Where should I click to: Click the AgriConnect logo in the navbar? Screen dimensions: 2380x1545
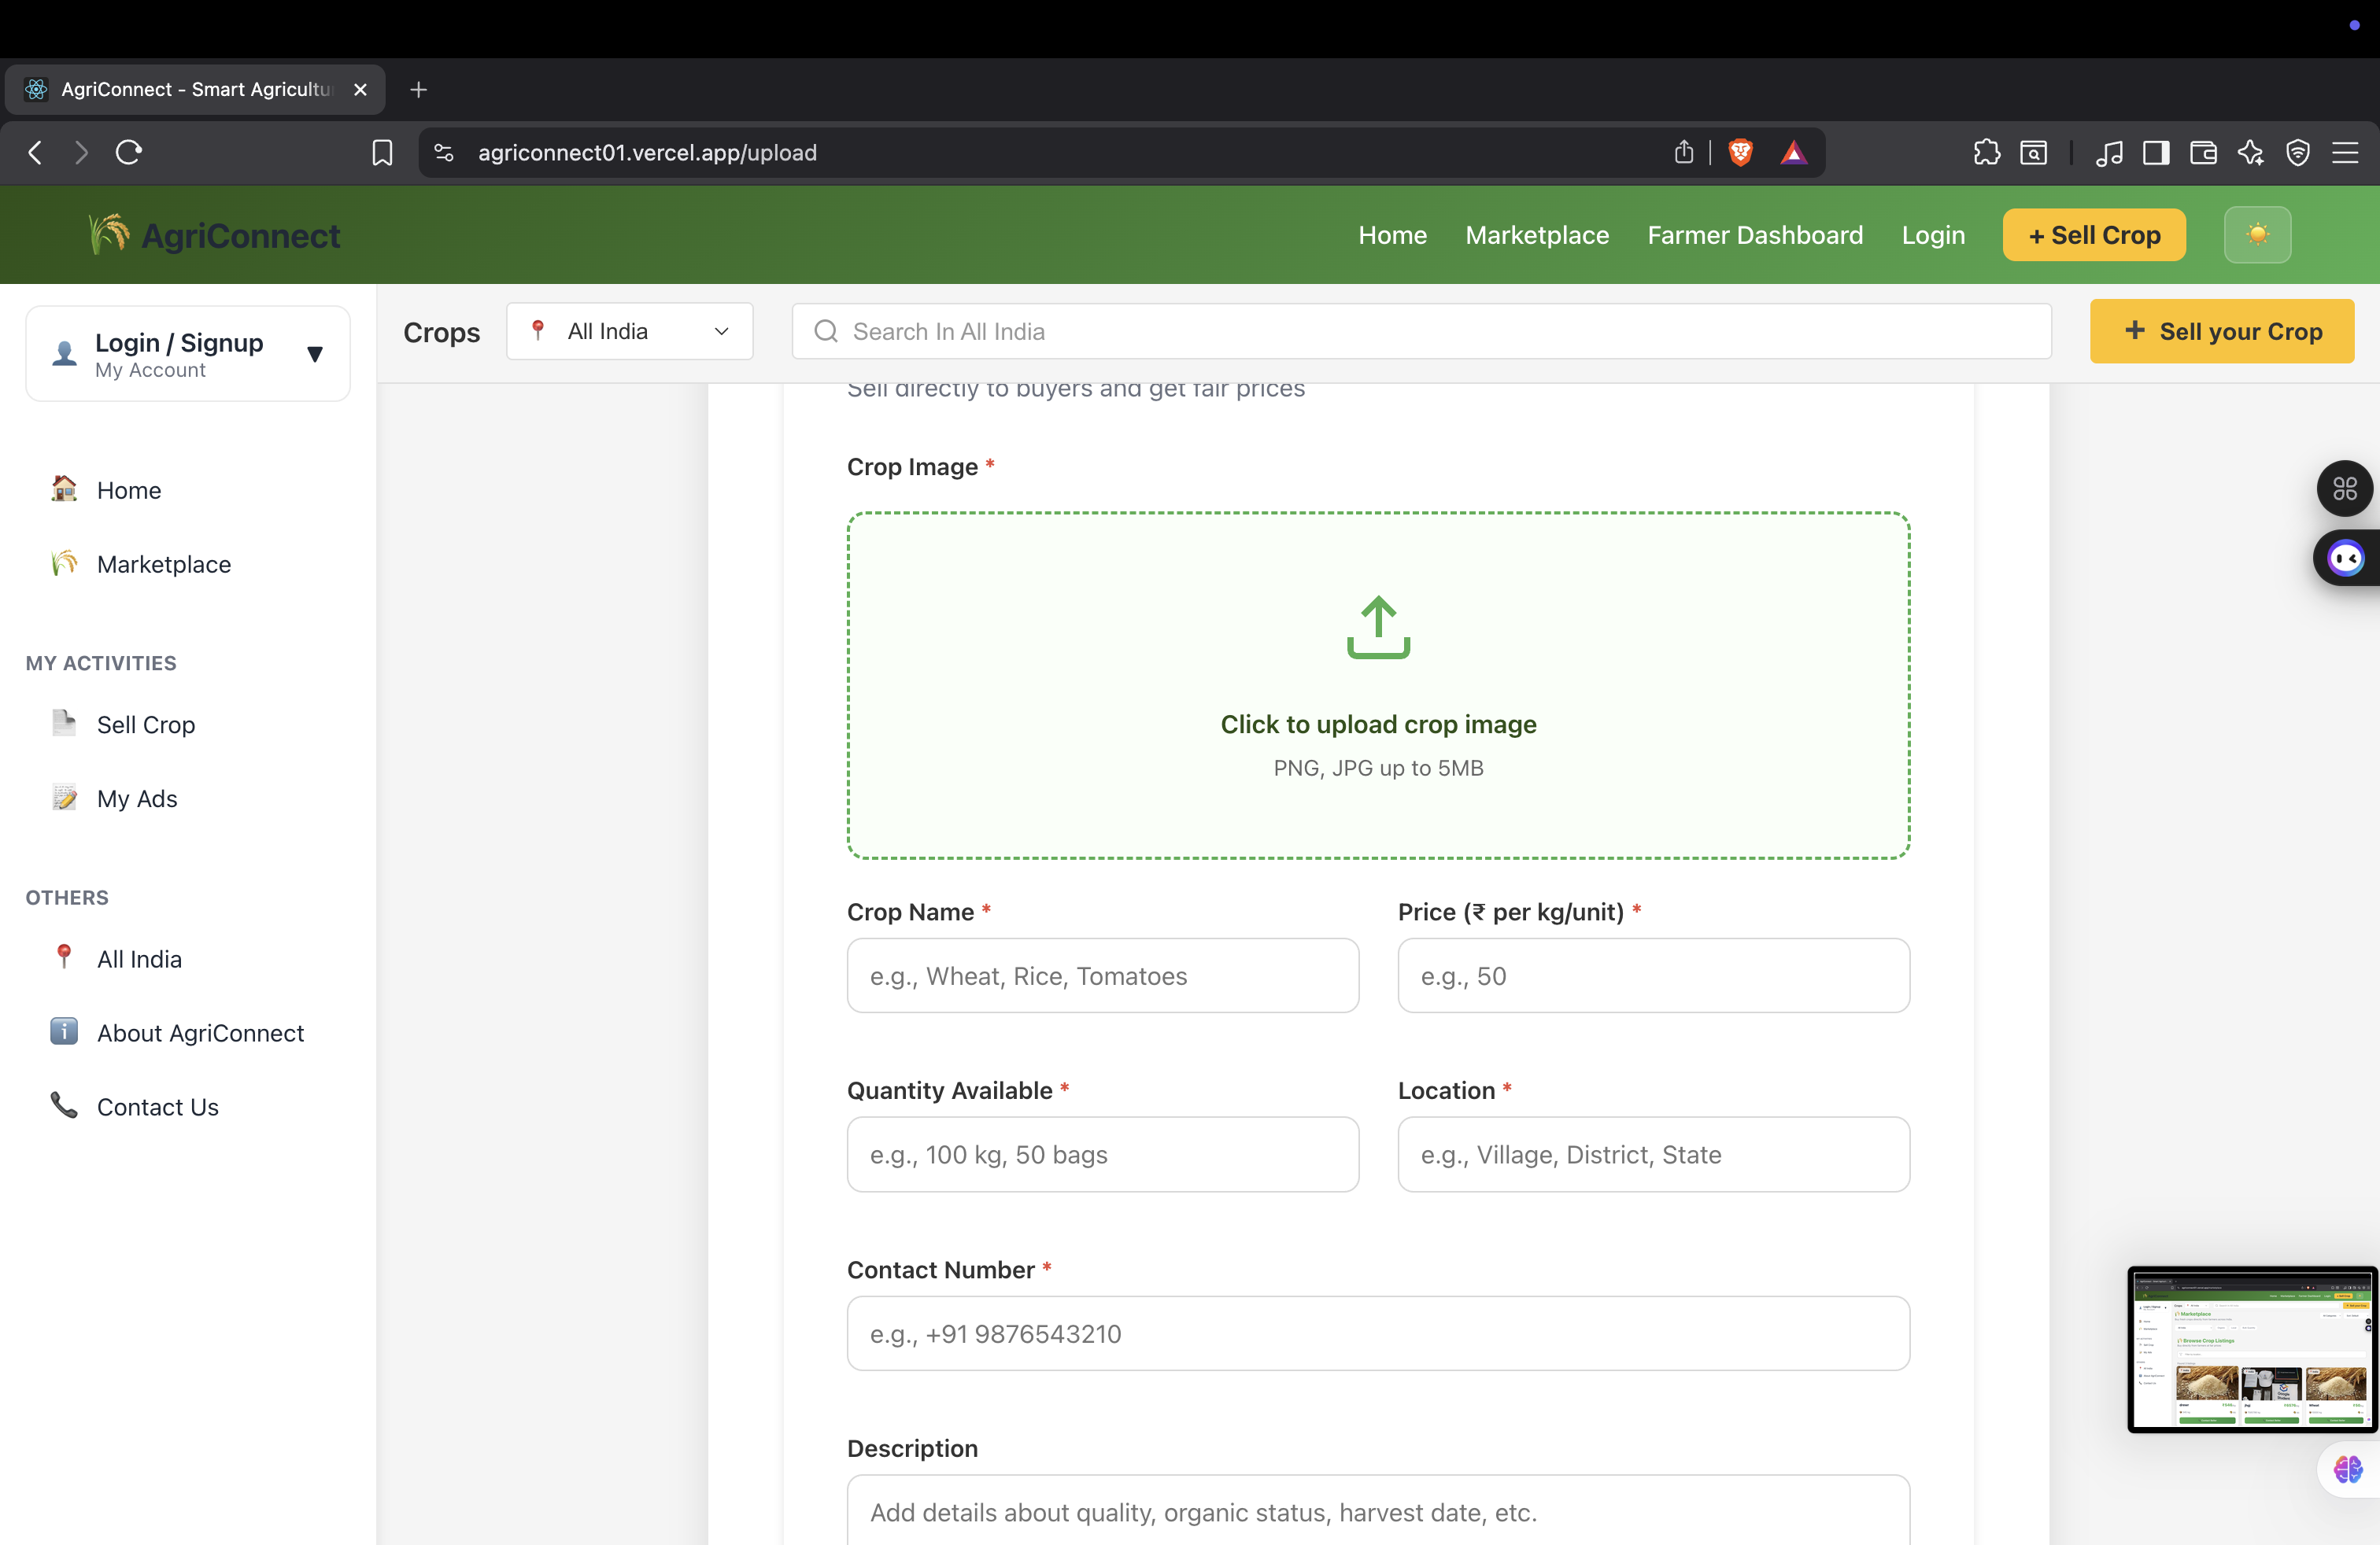(x=213, y=235)
